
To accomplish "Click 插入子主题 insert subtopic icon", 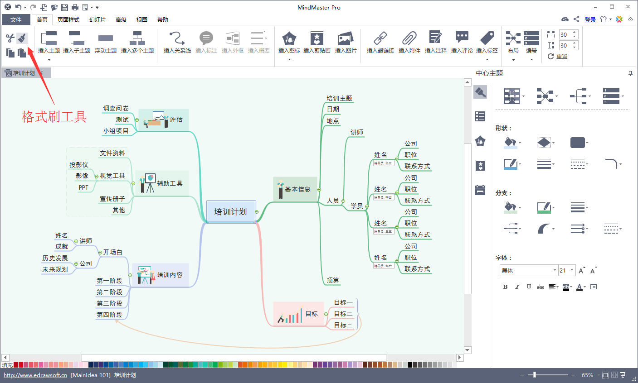I will tap(76, 39).
